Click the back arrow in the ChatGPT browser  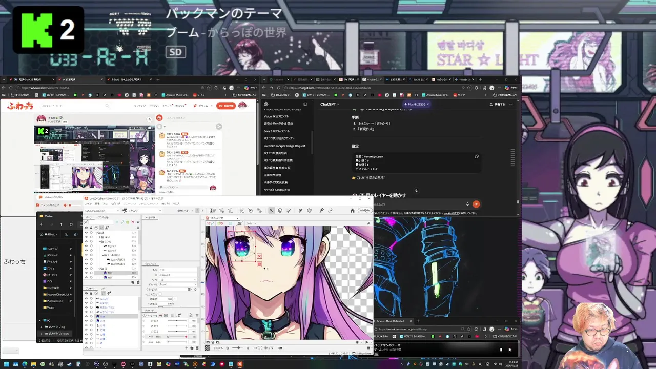tap(265, 88)
